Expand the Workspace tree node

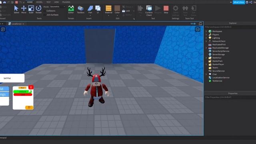click(x=206, y=31)
